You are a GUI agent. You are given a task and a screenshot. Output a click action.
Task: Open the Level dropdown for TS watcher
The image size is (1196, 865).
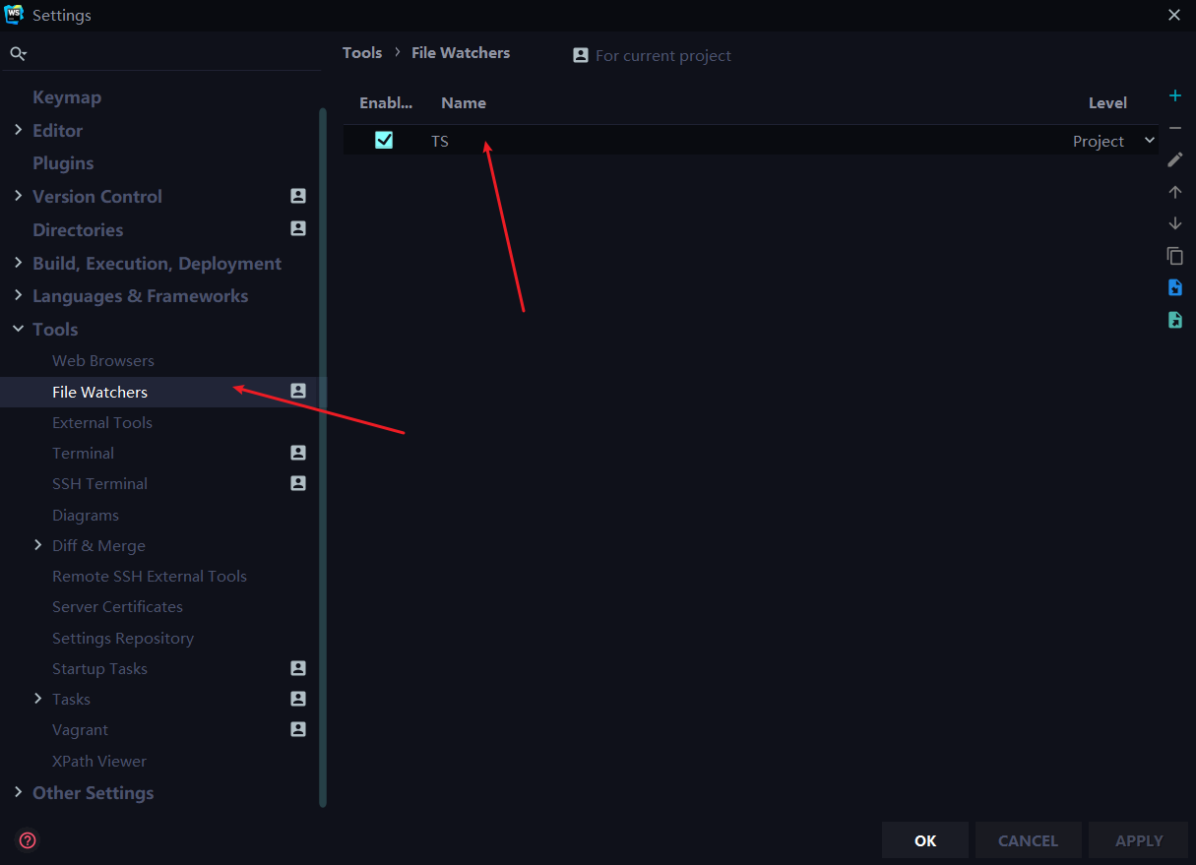pyautogui.click(x=1150, y=141)
